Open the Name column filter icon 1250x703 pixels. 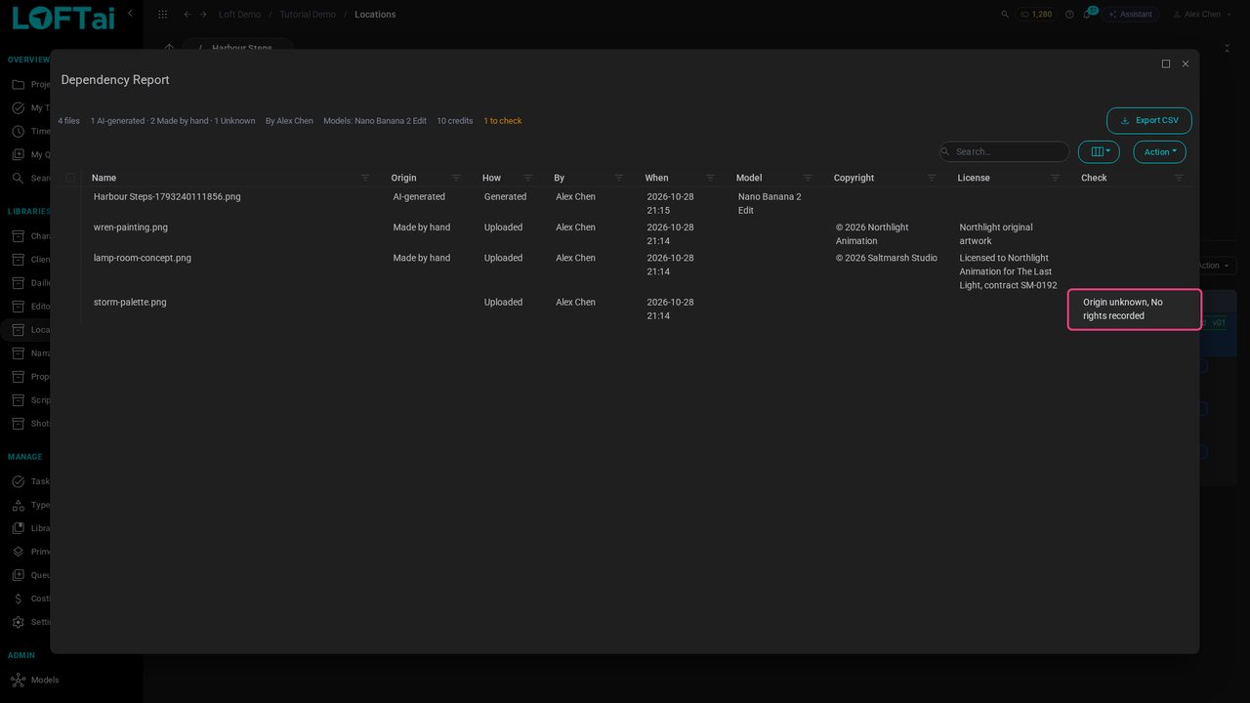click(365, 178)
